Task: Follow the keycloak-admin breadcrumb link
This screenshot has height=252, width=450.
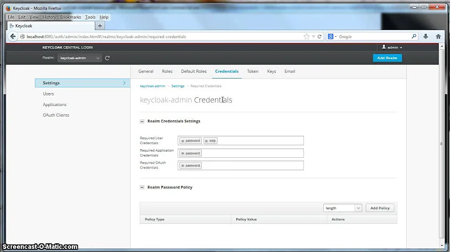Action: [152, 86]
